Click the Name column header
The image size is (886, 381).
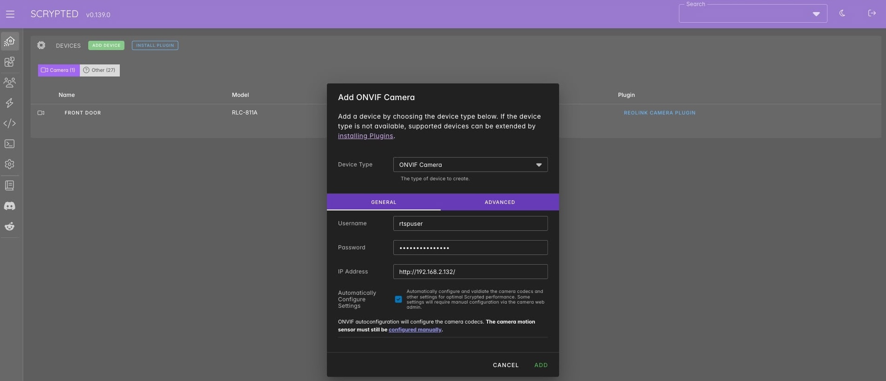(66, 95)
